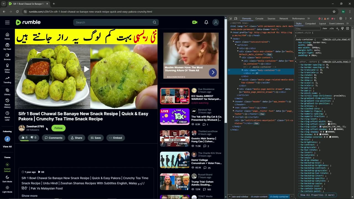
Task: Click new style rule plus icon
Action: [337, 28]
